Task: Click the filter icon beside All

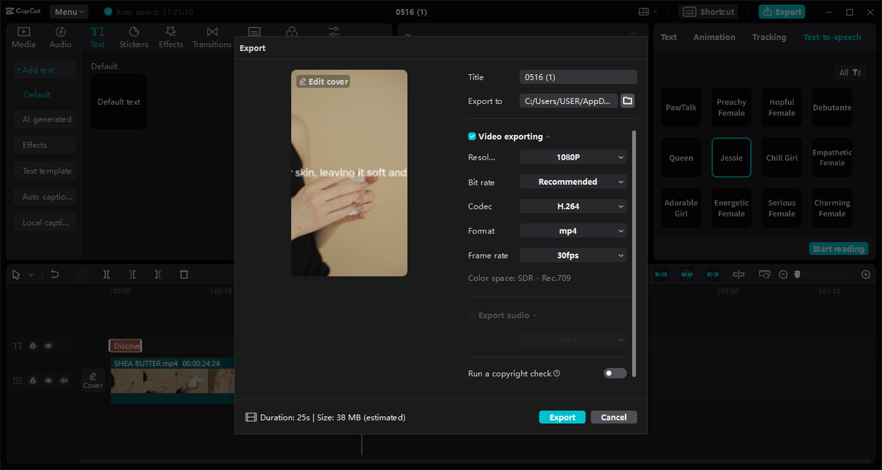Action: click(857, 72)
